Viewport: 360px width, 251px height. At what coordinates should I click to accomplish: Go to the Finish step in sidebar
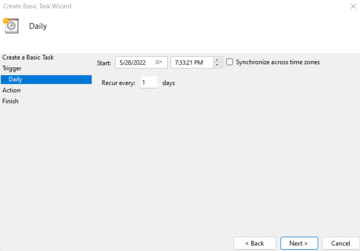(10, 101)
